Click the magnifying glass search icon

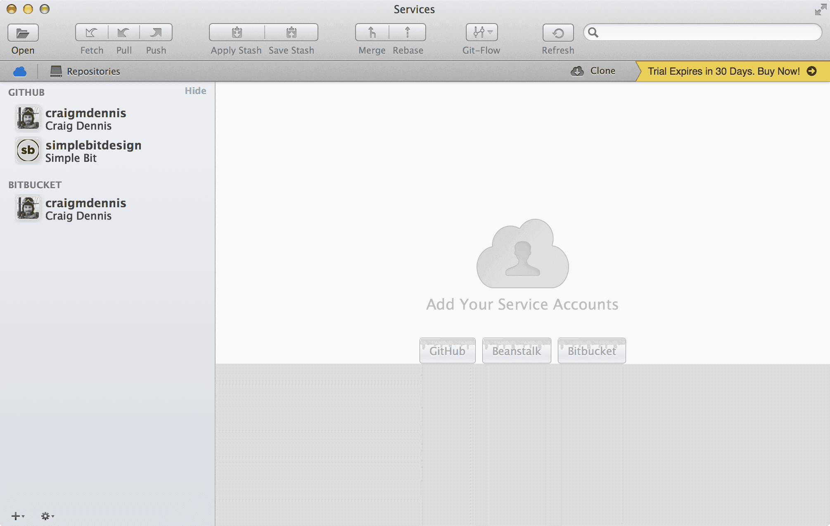coord(593,32)
